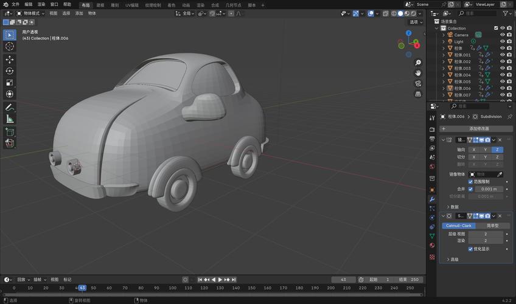Select the Annotate pencil tool
Screen dimensions: 516x304
tap(10, 107)
